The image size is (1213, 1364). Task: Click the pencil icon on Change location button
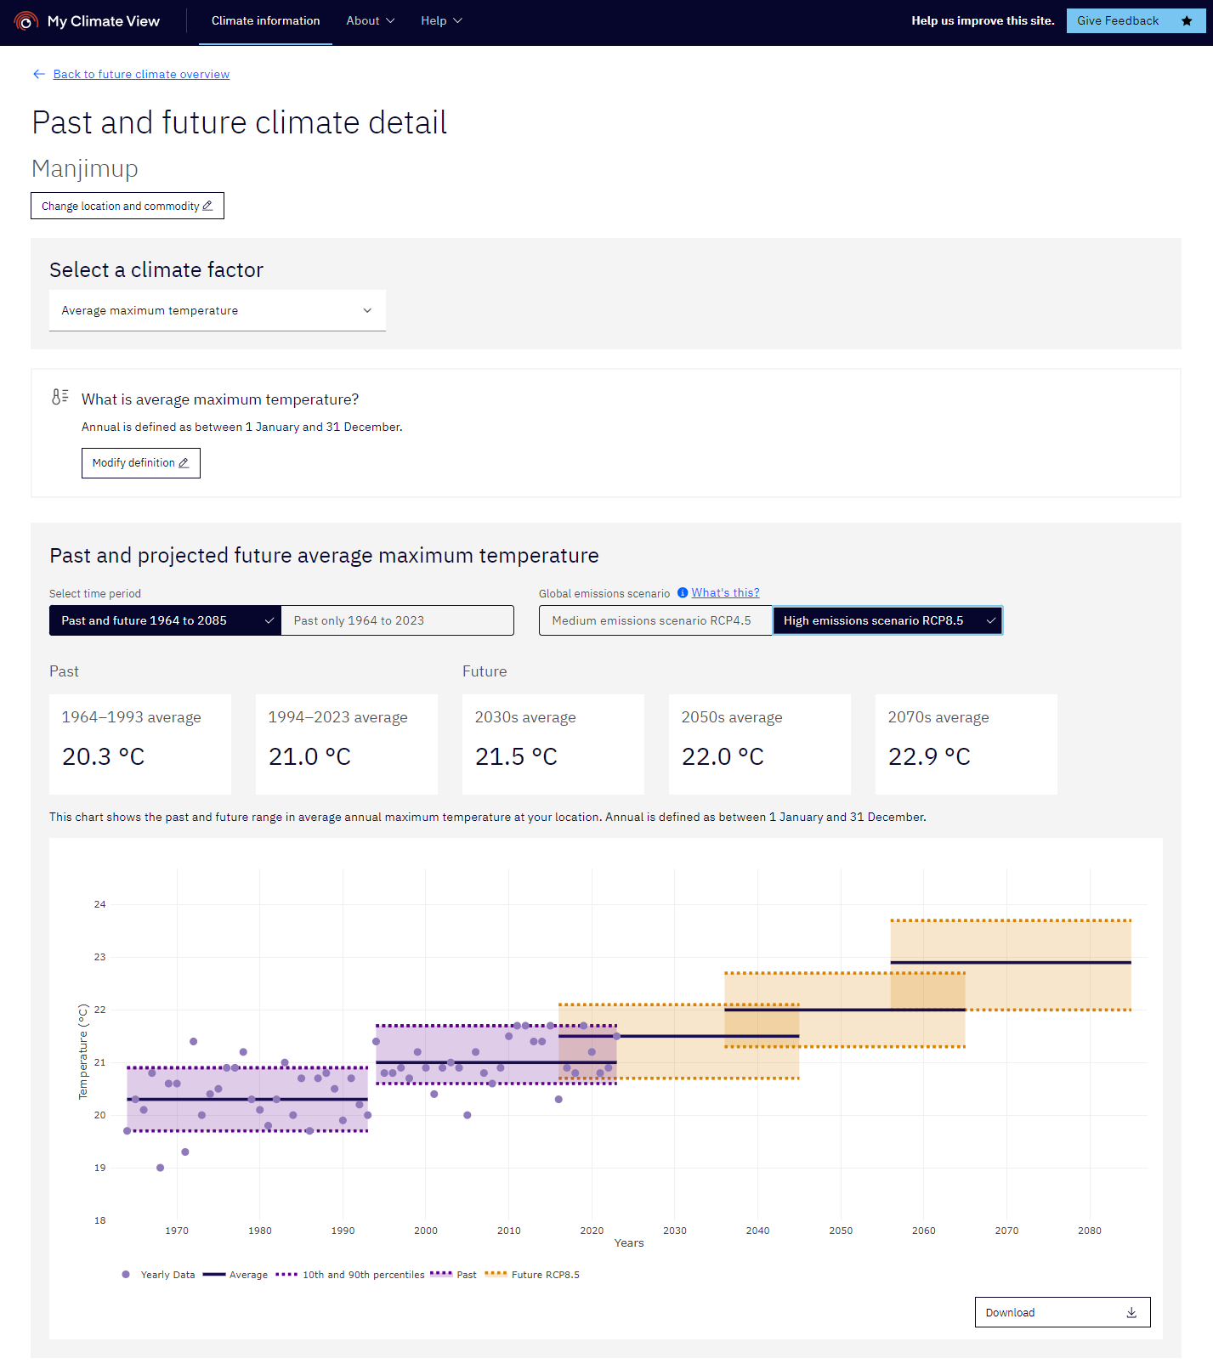207,206
